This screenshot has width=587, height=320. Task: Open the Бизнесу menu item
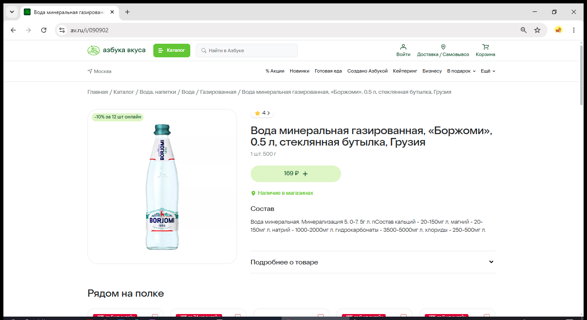(x=432, y=71)
